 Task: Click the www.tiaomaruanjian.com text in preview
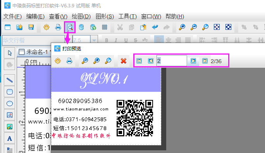(x=81, y=109)
